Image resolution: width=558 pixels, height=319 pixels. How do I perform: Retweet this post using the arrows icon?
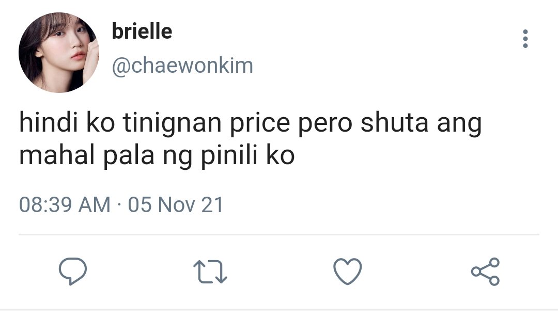click(x=210, y=272)
